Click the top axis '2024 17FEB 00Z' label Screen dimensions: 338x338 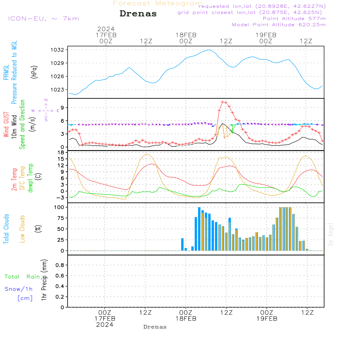(106, 35)
